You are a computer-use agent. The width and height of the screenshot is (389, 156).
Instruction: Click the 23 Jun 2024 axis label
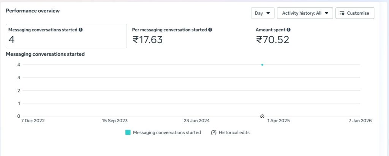coord(197,121)
